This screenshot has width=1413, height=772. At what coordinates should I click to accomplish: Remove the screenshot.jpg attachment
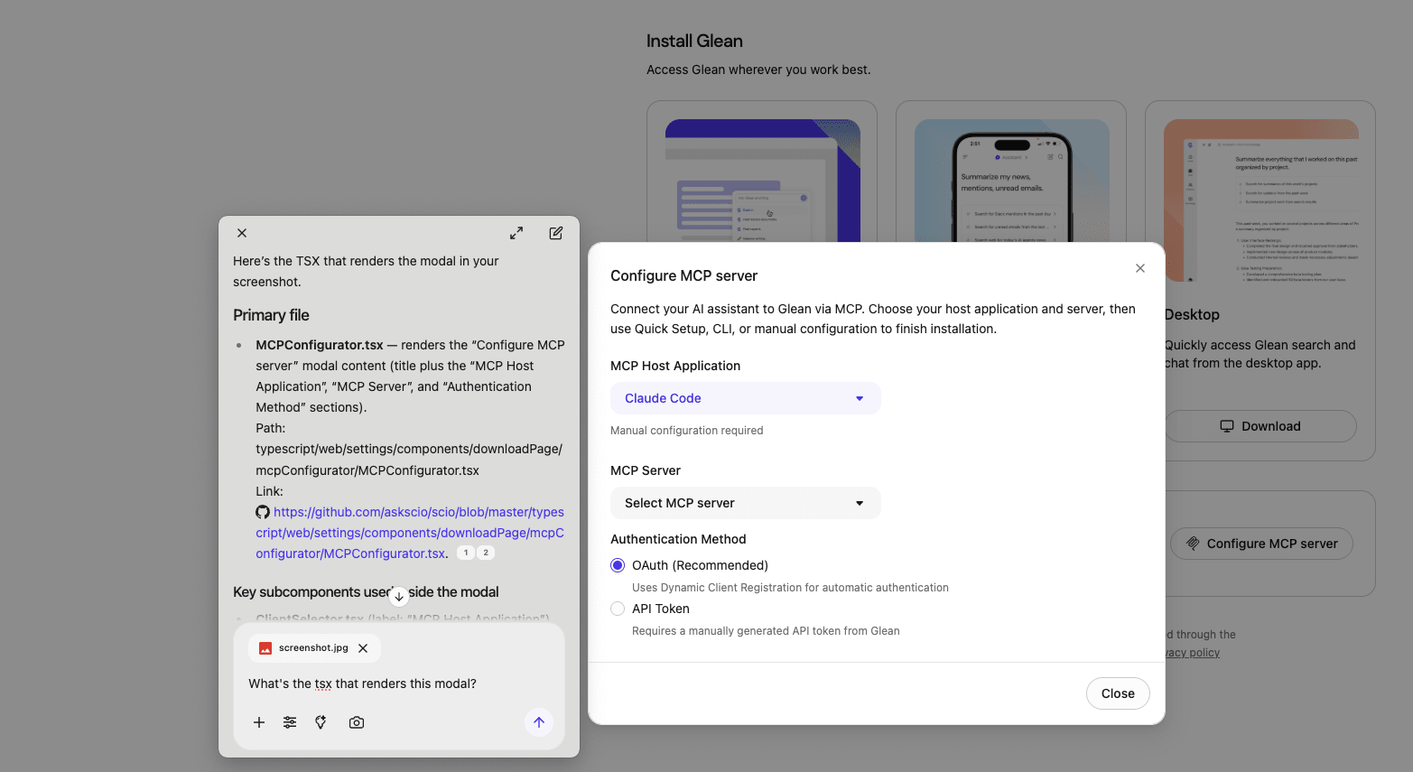tap(363, 648)
